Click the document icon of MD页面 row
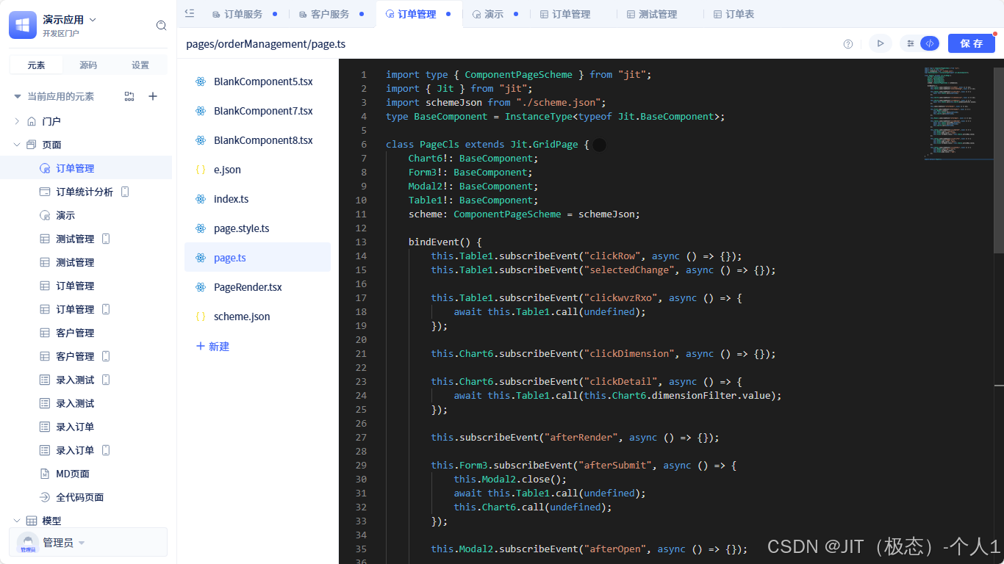The width and height of the screenshot is (1004, 564). pyautogui.click(x=44, y=474)
